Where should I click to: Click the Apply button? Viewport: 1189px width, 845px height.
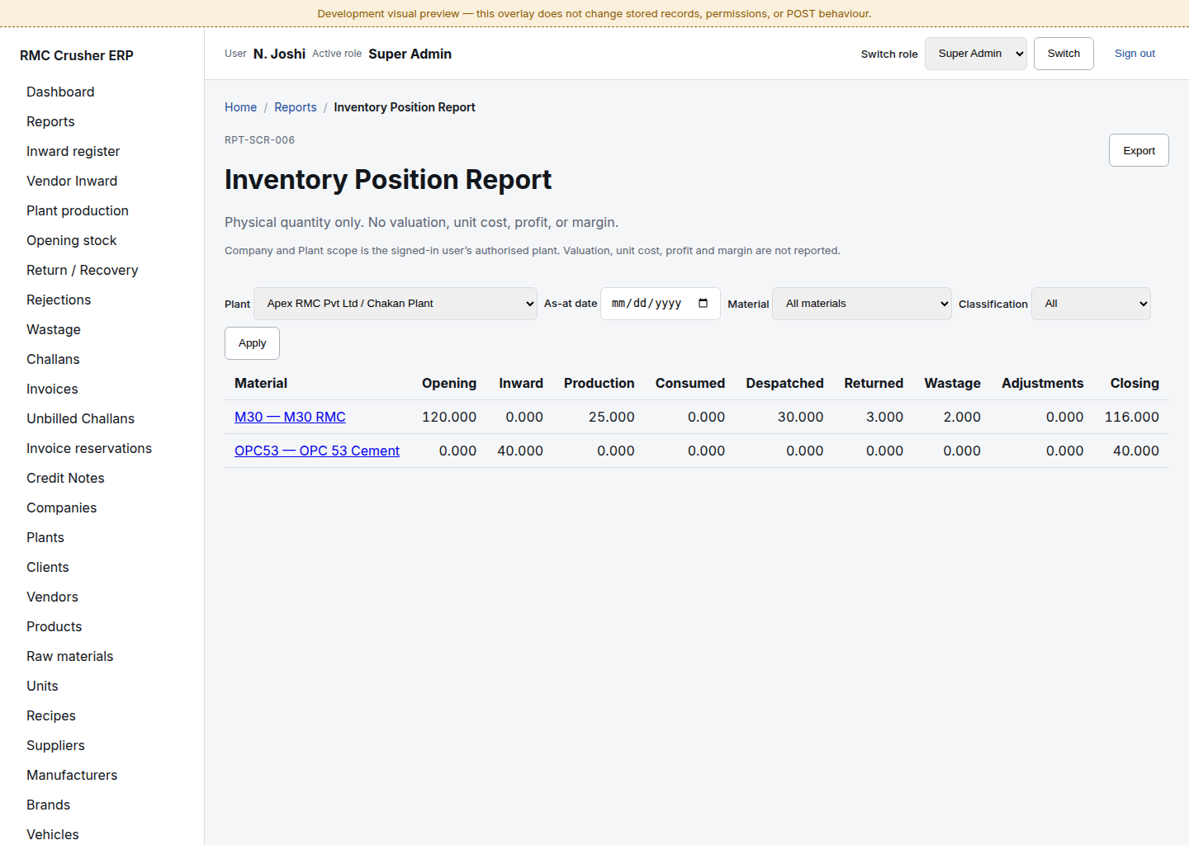coord(252,343)
